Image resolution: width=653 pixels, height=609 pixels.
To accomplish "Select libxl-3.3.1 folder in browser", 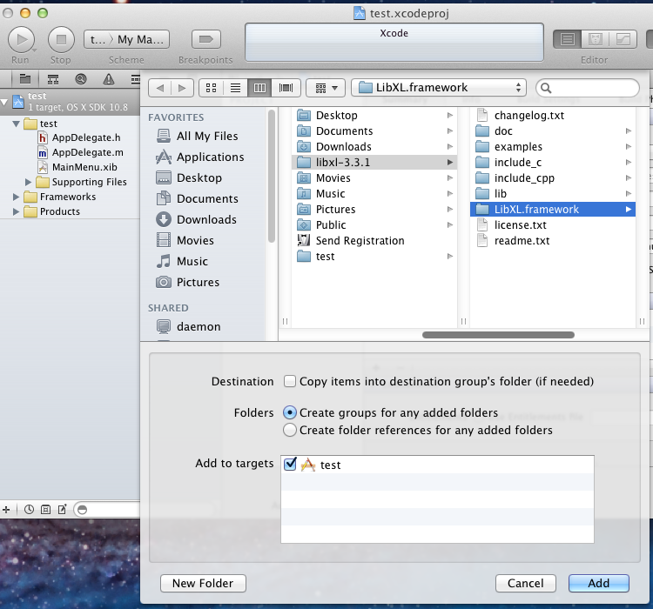I will (x=374, y=163).
